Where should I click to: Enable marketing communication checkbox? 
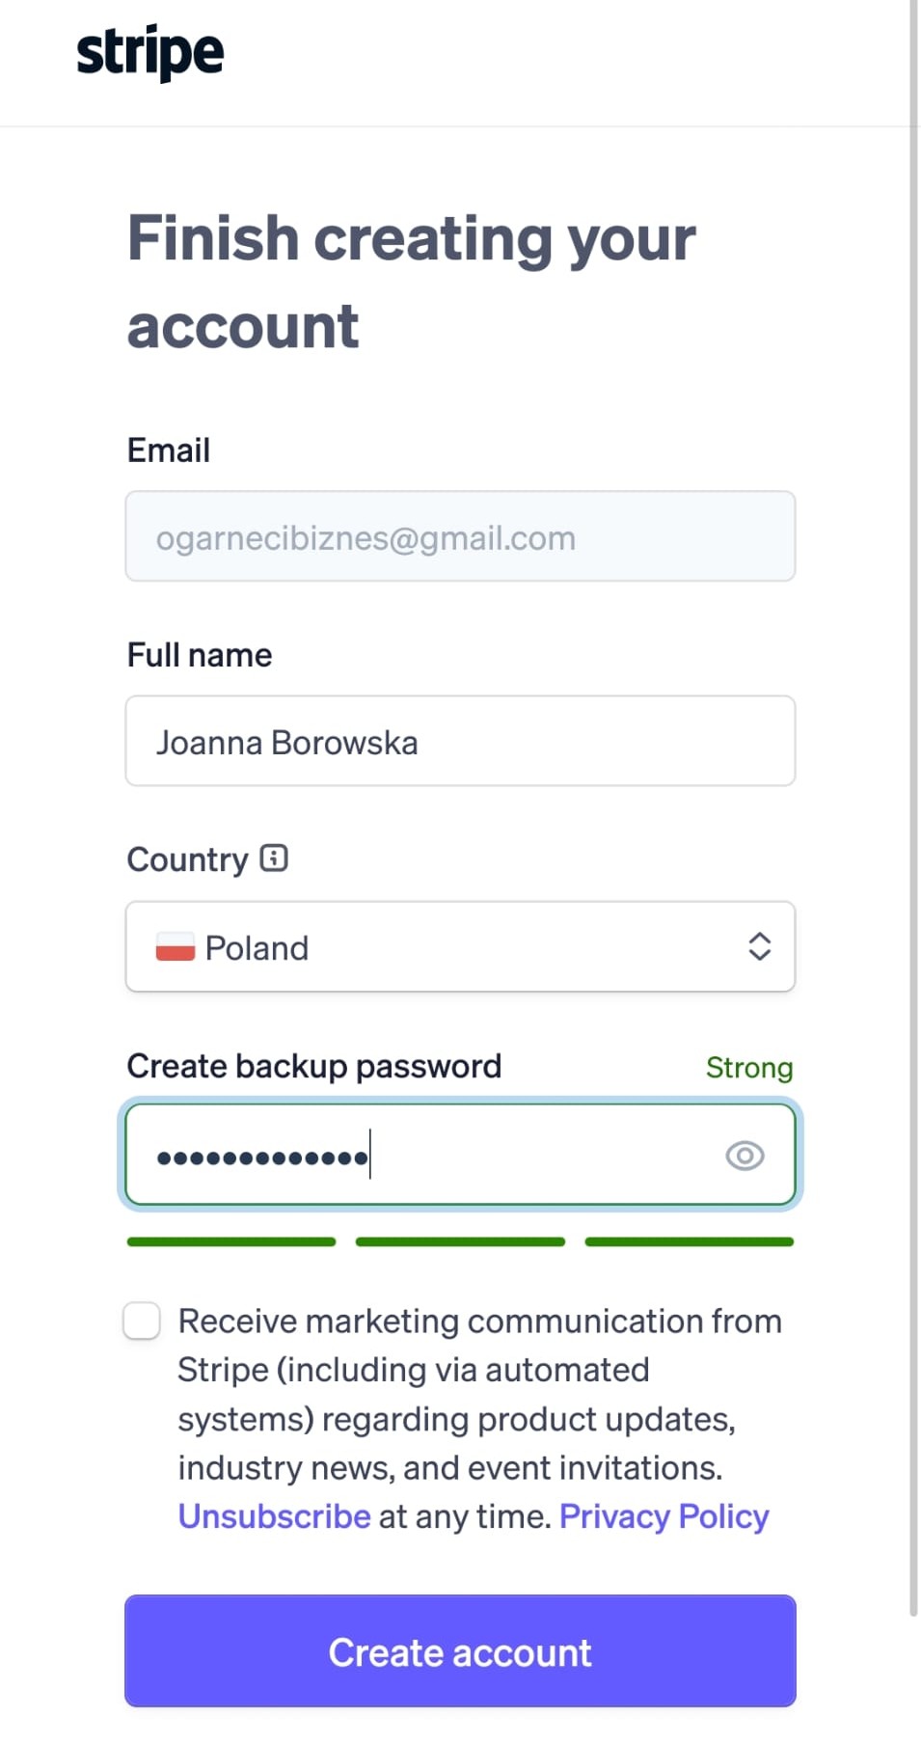click(142, 1321)
